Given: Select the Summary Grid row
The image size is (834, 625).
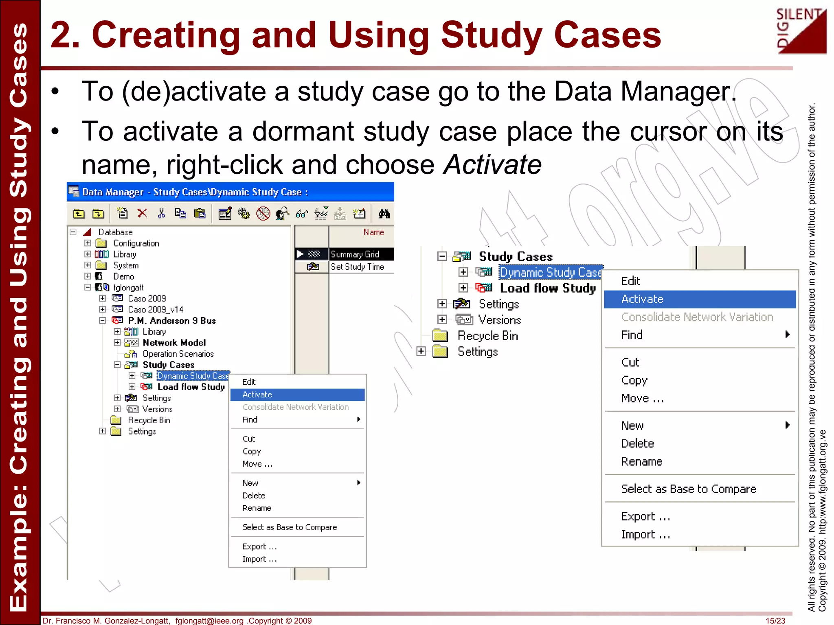Looking at the screenshot, I should click(x=355, y=254).
